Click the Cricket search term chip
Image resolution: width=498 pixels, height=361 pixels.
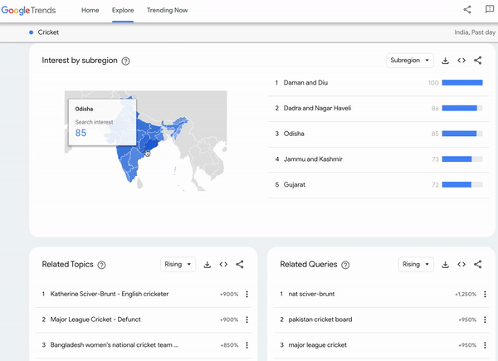click(44, 32)
